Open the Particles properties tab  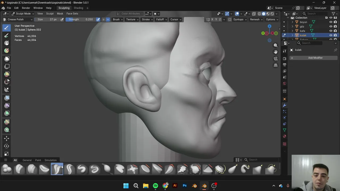tap(284, 111)
